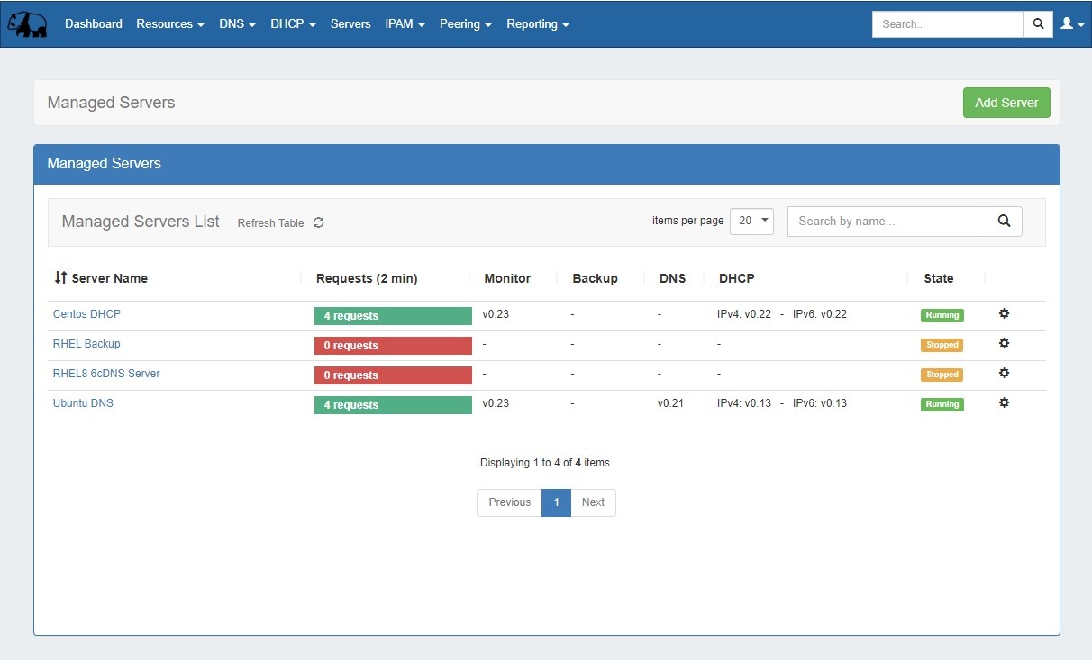The image size is (1092, 660).
Task: Click the Search by name input field
Action: [x=887, y=222]
